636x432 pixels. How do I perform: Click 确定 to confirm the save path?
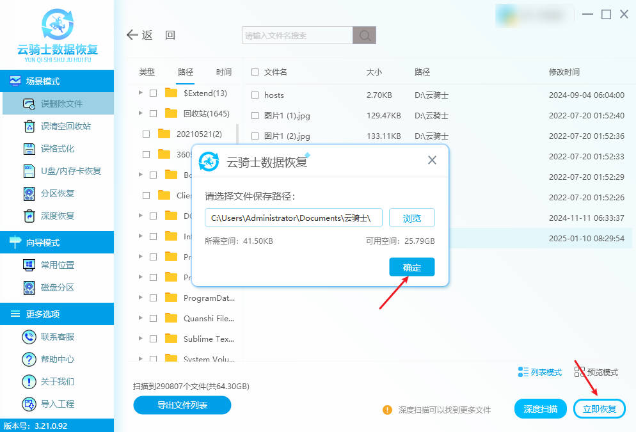(411, 268)
